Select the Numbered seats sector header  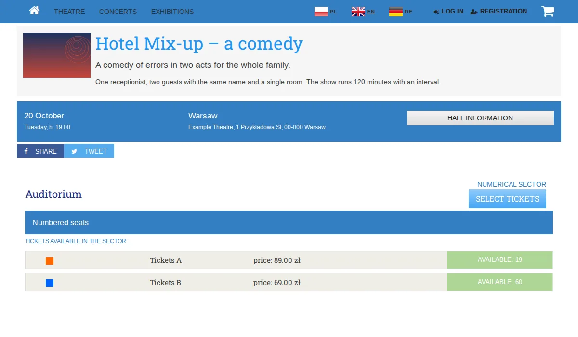(289, 222)
